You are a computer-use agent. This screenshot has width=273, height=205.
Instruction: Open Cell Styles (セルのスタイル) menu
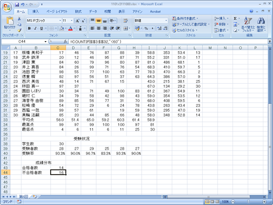coord(184,30)
